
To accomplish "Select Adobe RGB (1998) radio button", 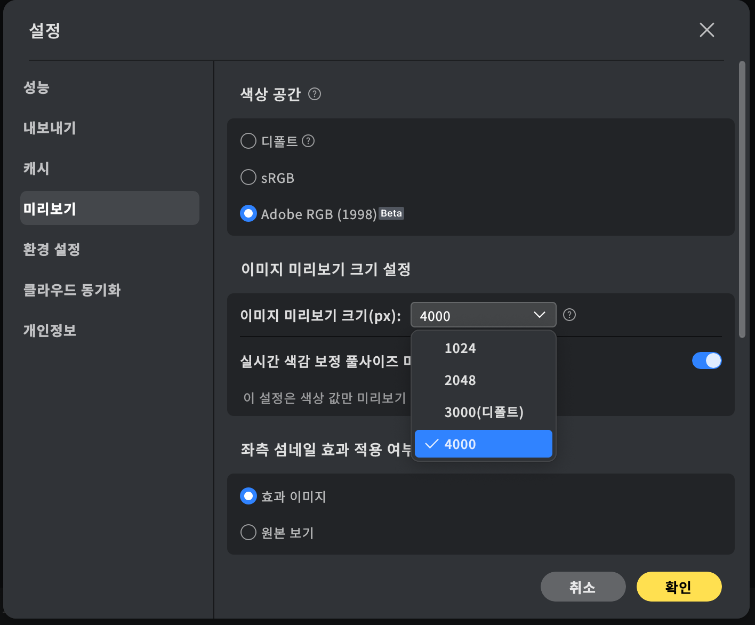I will [248, 214].
